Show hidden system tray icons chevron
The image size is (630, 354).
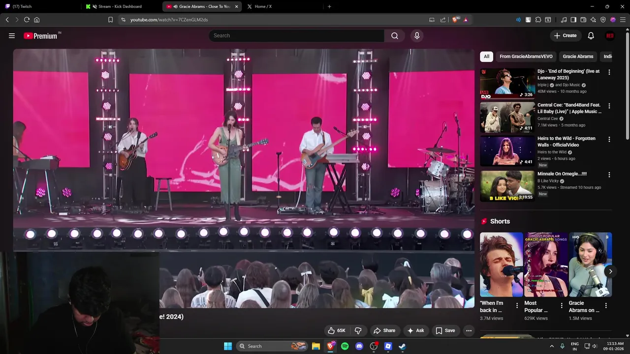552,346
